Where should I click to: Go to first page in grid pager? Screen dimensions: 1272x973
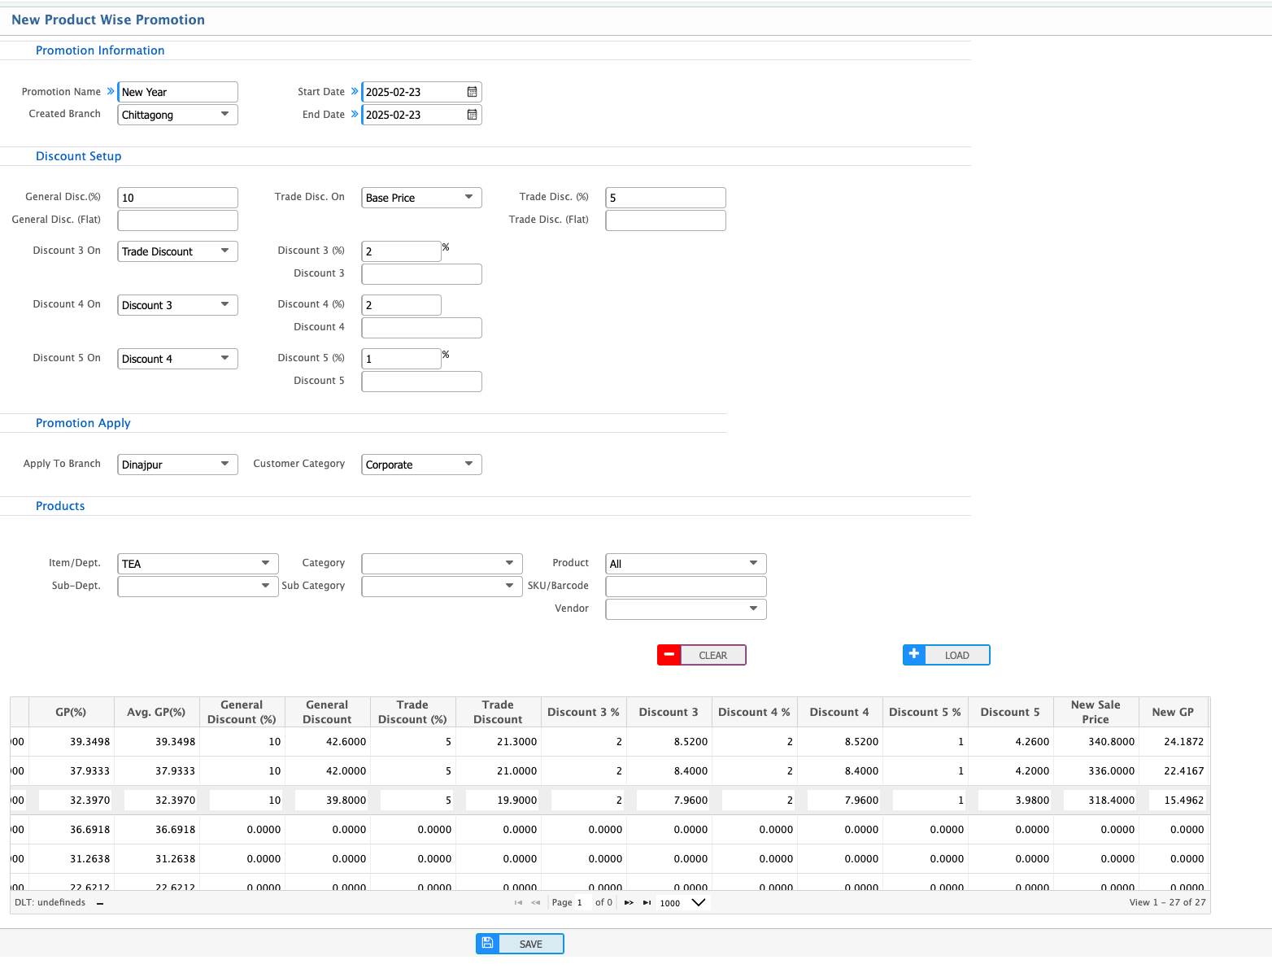pyautogui.click(x=518, y=902)
